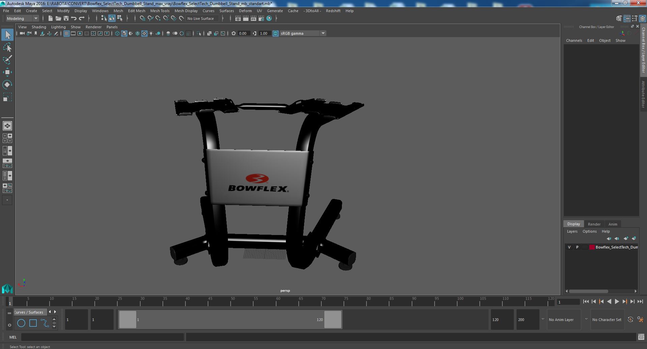This screenshot has height=349, width=647.
Task: Open Render Settings
Action: [x=261, y=19]
